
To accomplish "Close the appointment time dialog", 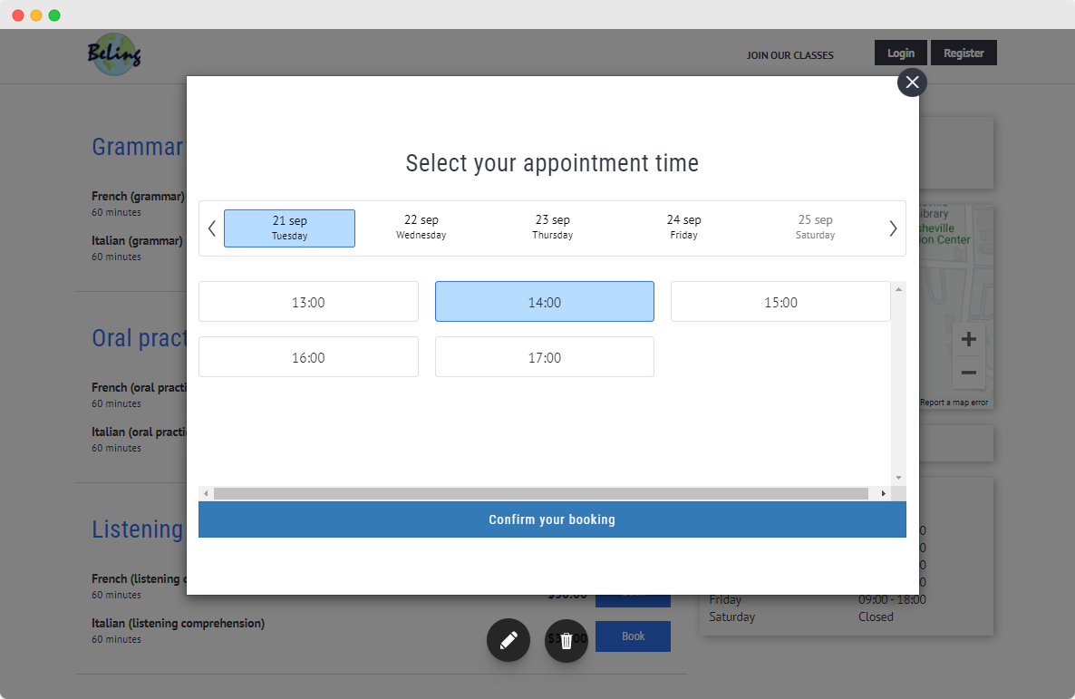I will tap(912, 83).
